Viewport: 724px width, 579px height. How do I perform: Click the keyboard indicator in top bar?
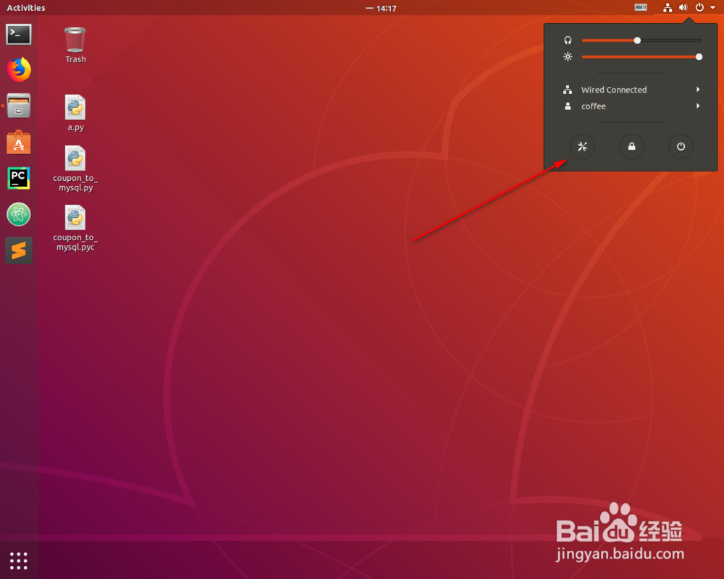pyautogui.click(x=641, y=7)
